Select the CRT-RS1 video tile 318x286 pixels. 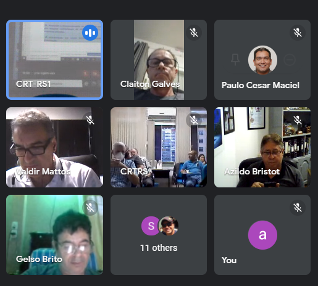click(54, 60)
